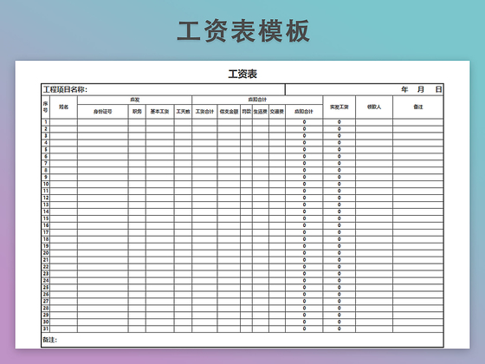Select the 罚款 column header
This screenshot has height=364, width=485.
pos(247,112)
